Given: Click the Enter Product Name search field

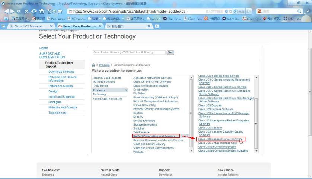Looking at the screenshot, I should click(x=129, y=52).
